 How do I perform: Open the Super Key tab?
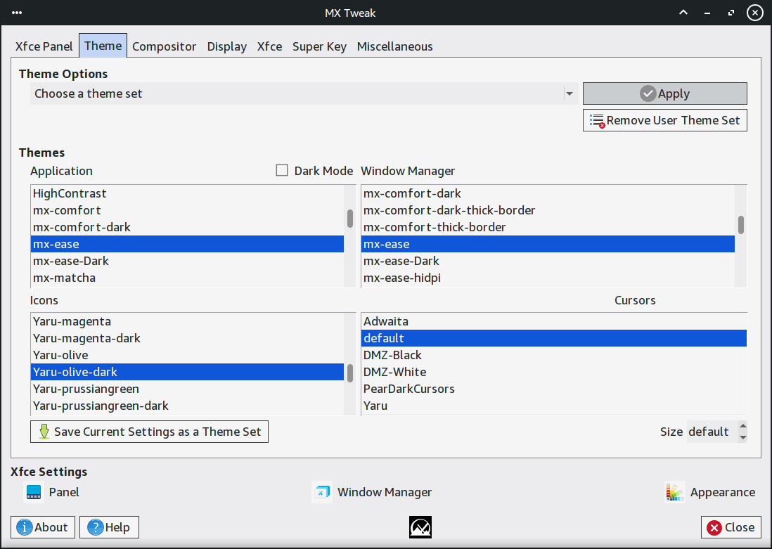(x=319, y=46)
